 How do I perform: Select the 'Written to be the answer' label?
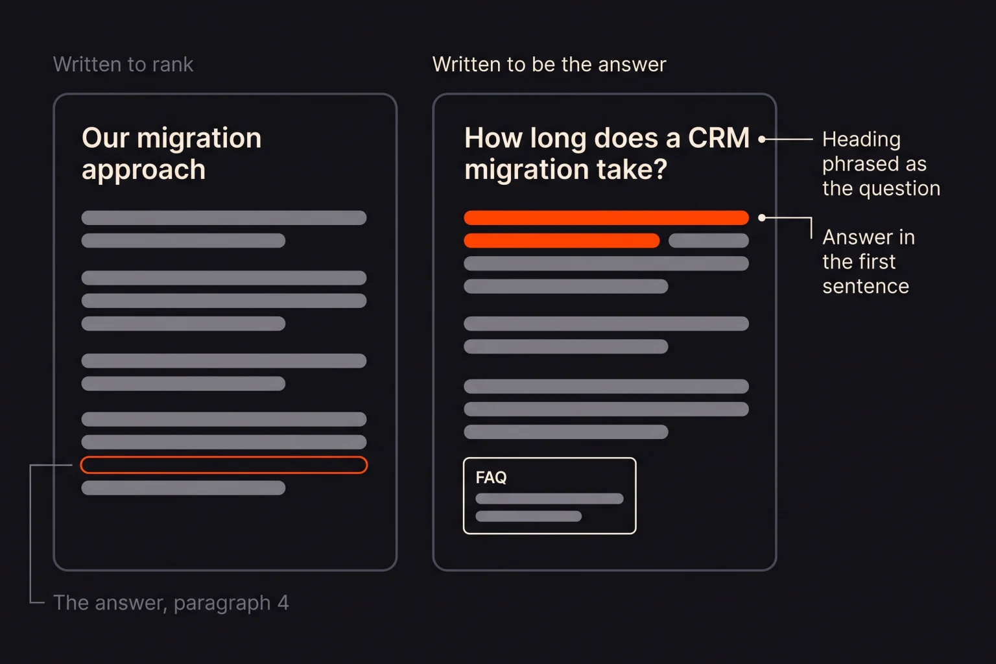(549, 64)
